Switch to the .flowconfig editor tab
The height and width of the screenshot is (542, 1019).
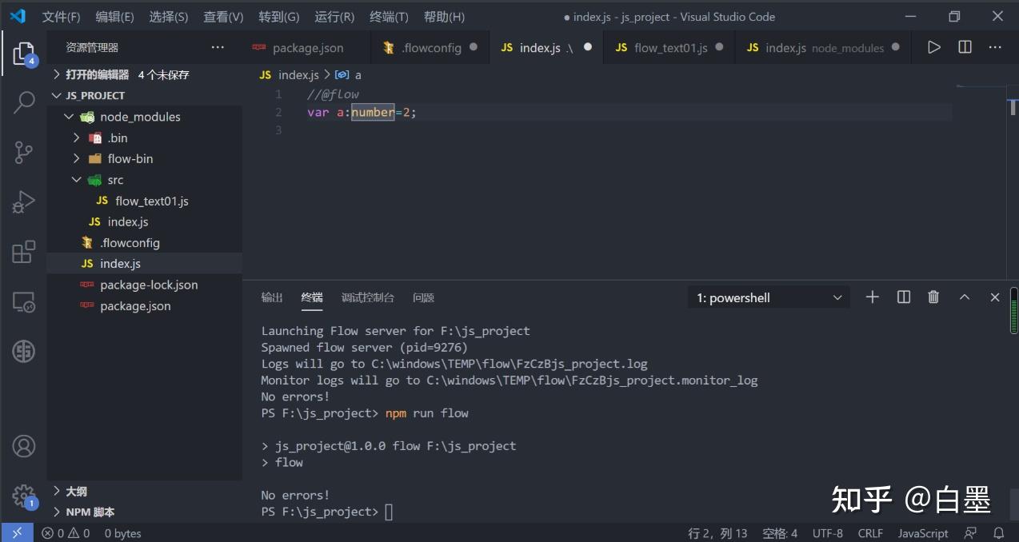[430, 48]
